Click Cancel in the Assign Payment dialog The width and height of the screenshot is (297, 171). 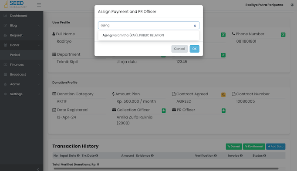pyautogui.click(x=179, y=49)
